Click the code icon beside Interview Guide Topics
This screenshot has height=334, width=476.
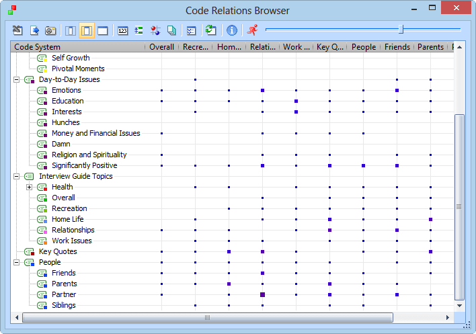click(x=29, y=176)
